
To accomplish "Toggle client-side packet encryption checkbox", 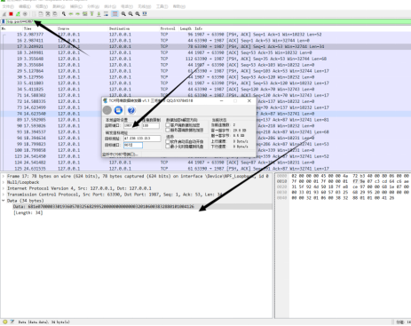I will (x=168, y=125).
